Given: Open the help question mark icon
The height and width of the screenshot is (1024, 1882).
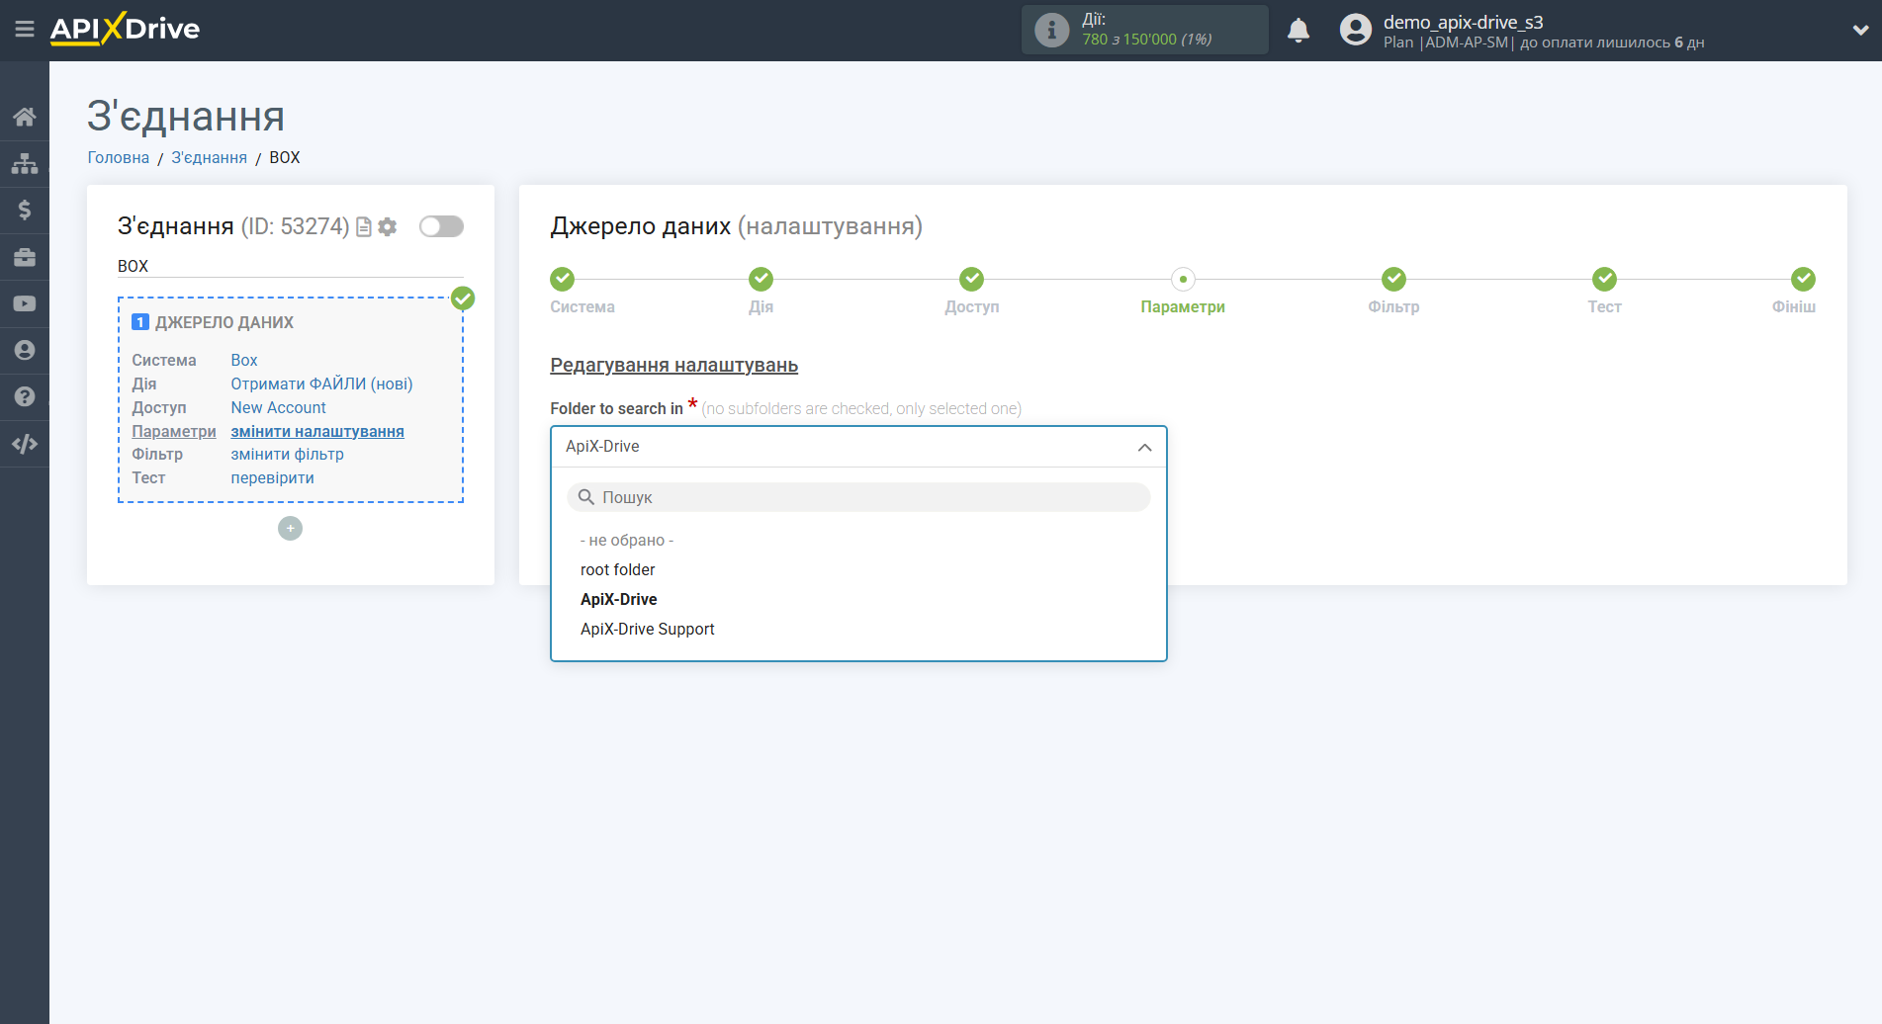Looking at the screenshot, I should (x=25, y=397).
